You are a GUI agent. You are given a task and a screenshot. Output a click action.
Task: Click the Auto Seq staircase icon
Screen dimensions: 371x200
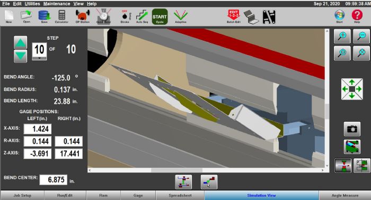[142, 16]
